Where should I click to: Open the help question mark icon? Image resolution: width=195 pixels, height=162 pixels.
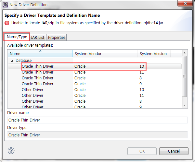(x=11, y=151)
